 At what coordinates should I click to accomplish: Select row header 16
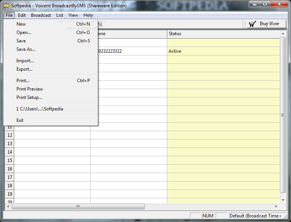(10, 169)
